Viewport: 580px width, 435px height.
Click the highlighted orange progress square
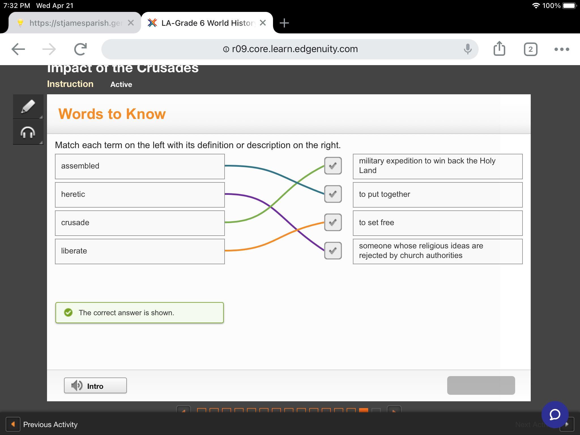[x=363, y=410]
